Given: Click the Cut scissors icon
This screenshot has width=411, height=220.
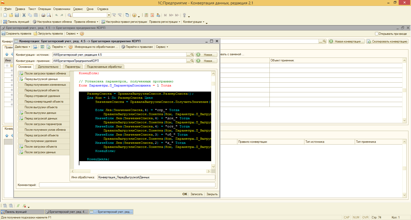Looking at the screenshot, I should click(x=24, y=15).
